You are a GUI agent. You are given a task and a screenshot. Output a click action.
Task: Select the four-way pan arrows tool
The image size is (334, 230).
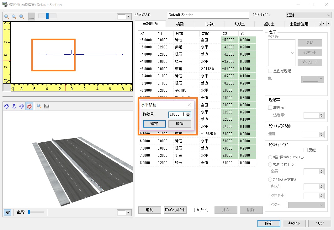pyautogui.click(x=22, y=107)
